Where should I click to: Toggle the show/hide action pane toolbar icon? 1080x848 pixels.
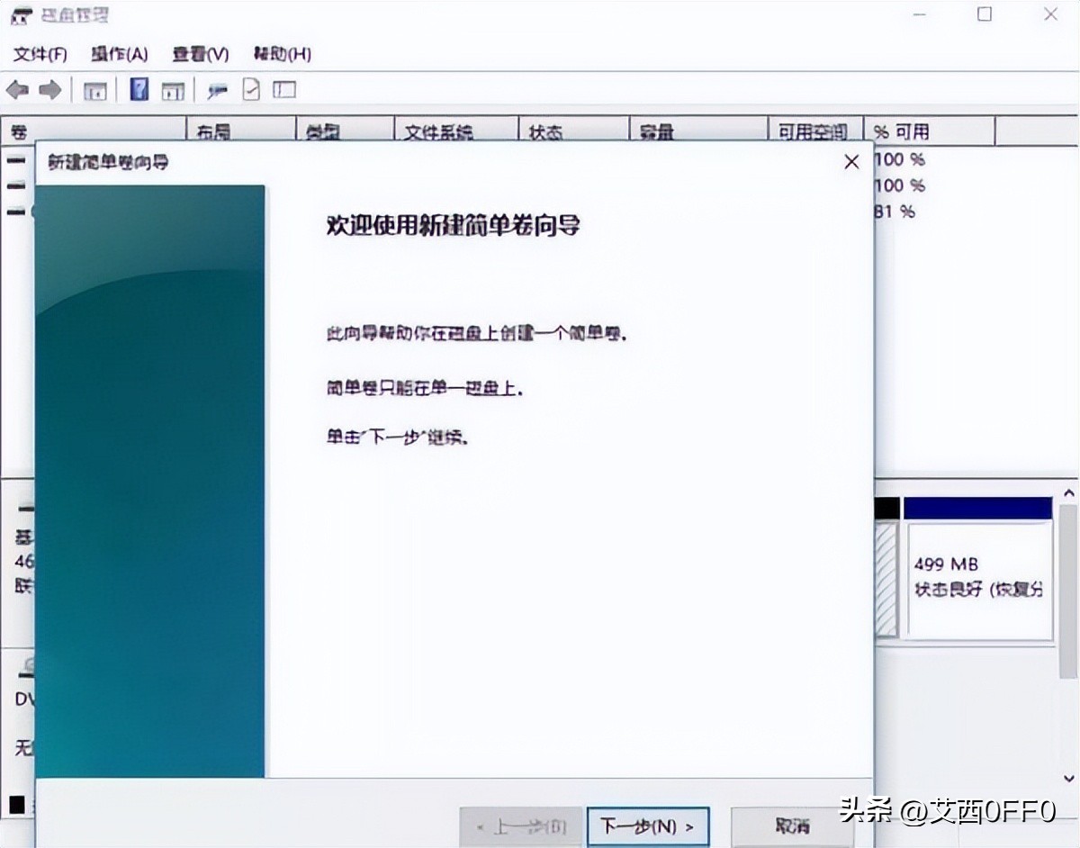click(174, 89)
